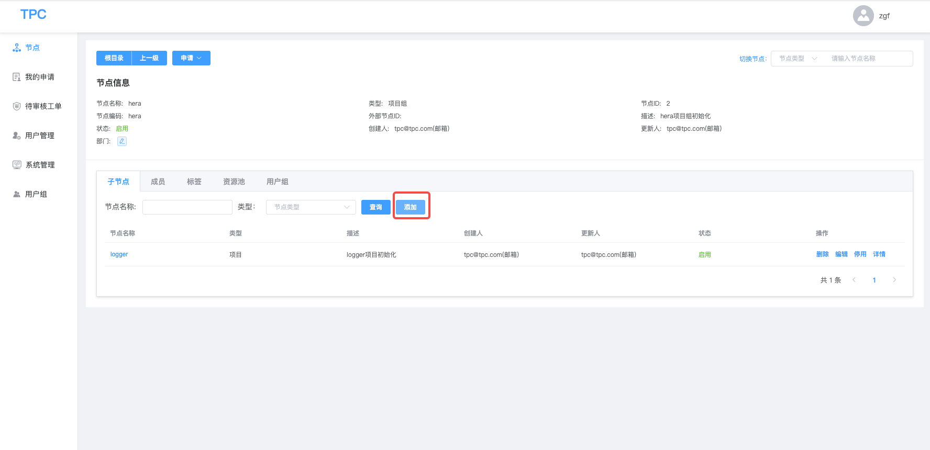Open the TPC logo home link
Image resolution: width=930 pixels, height=450 pixels.
(x=34, y=15)
